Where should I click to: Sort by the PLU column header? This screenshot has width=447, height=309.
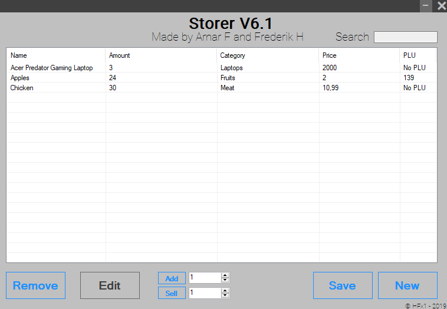418,55
